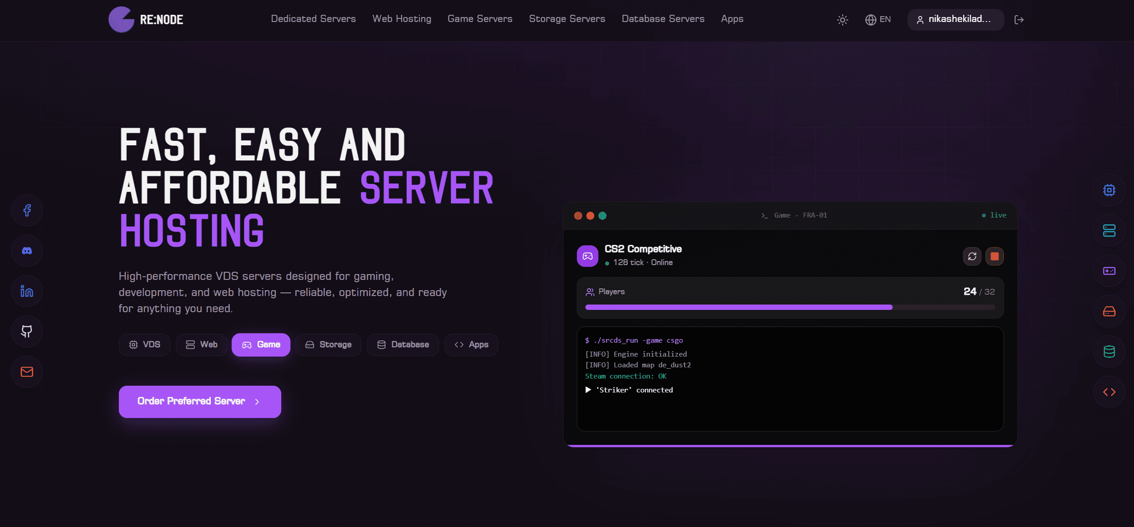The image size is (1134, 527).
Task: Click Order Preferred Server button
Action: coord(200,401)
